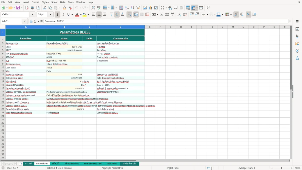The width and height of the screenshot is (302, 170).
Task: Toggle Merge and Center Cells
Action: coord(136,15)
